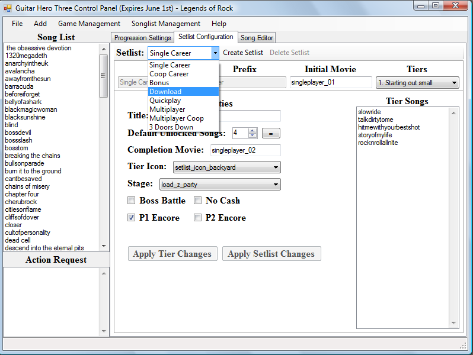Pick 3 Doors Down setlist option
Image resolution: width=473 pixels, height=355 pixels.
183,127
